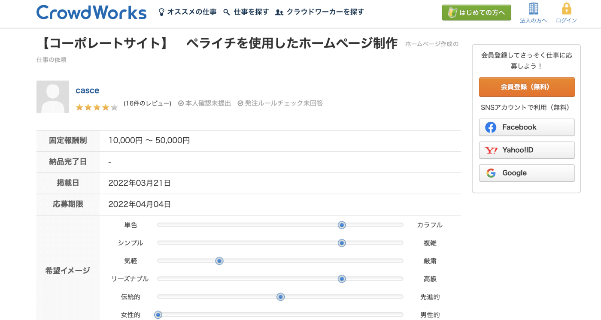Open the 法人の方へ building icon

pos(533,9)
